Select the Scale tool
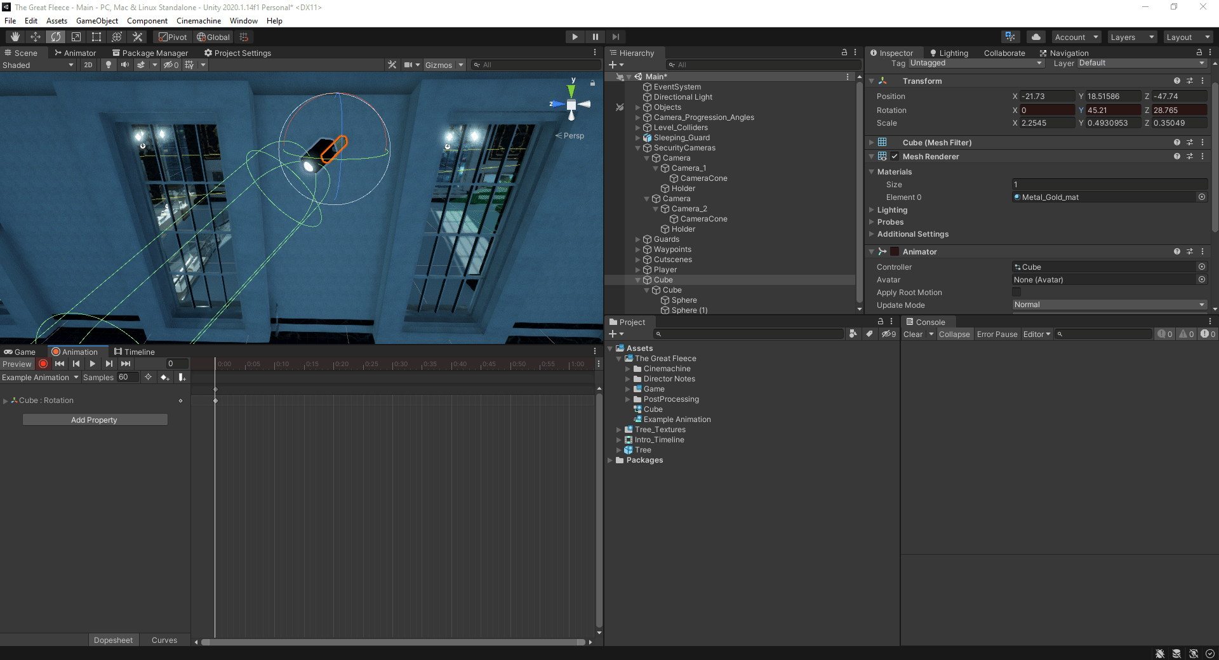This screenshot has width=1219, height=660. pos(76,37)
